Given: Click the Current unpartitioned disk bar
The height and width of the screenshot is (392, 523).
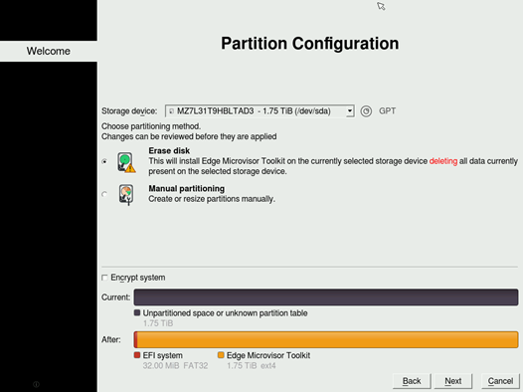Looking at the screenshot, I should [x=326, y=297].
